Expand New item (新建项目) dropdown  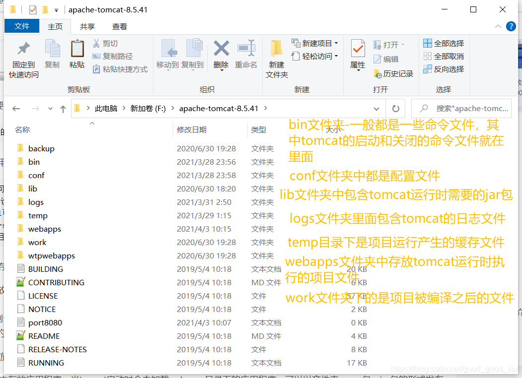(336, 43)
